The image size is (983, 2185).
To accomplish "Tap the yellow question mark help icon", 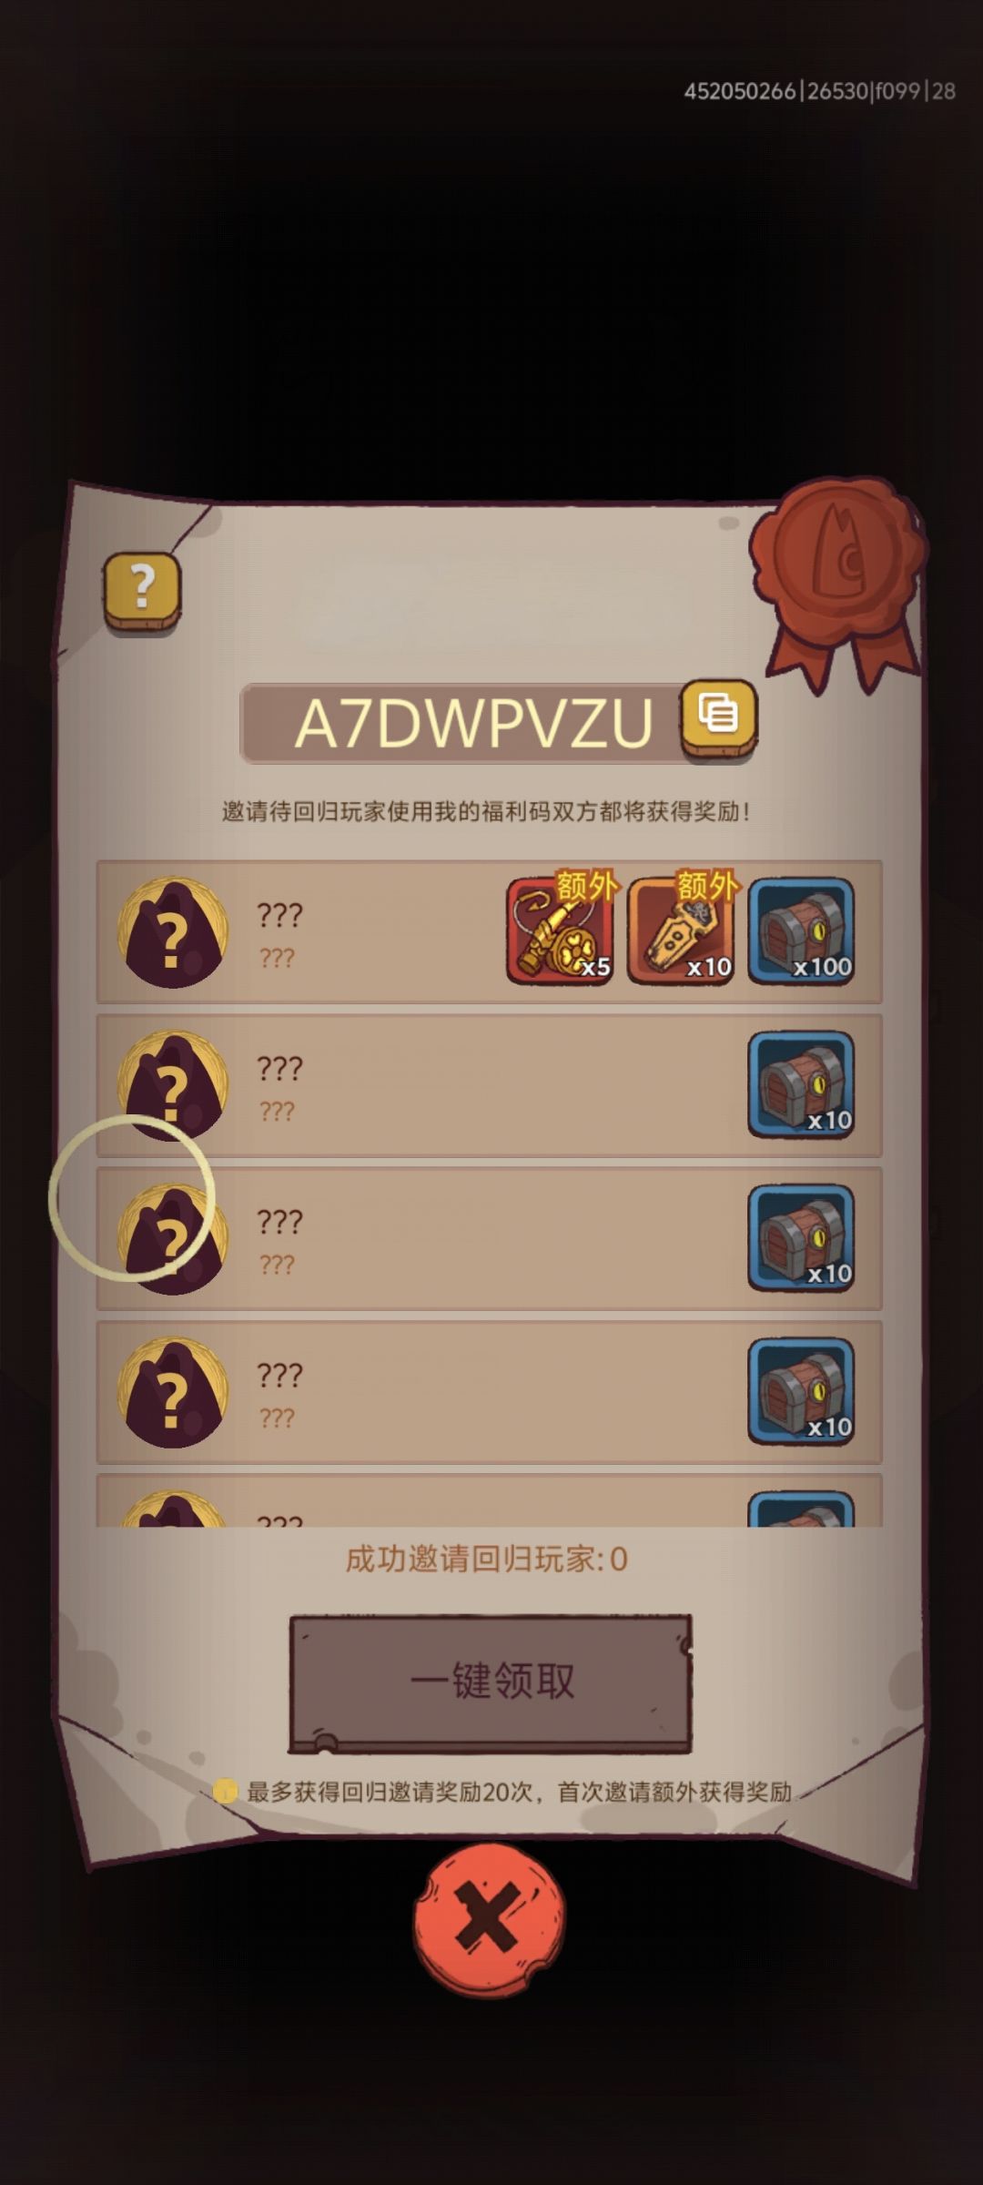I will [x=142, y=590].
